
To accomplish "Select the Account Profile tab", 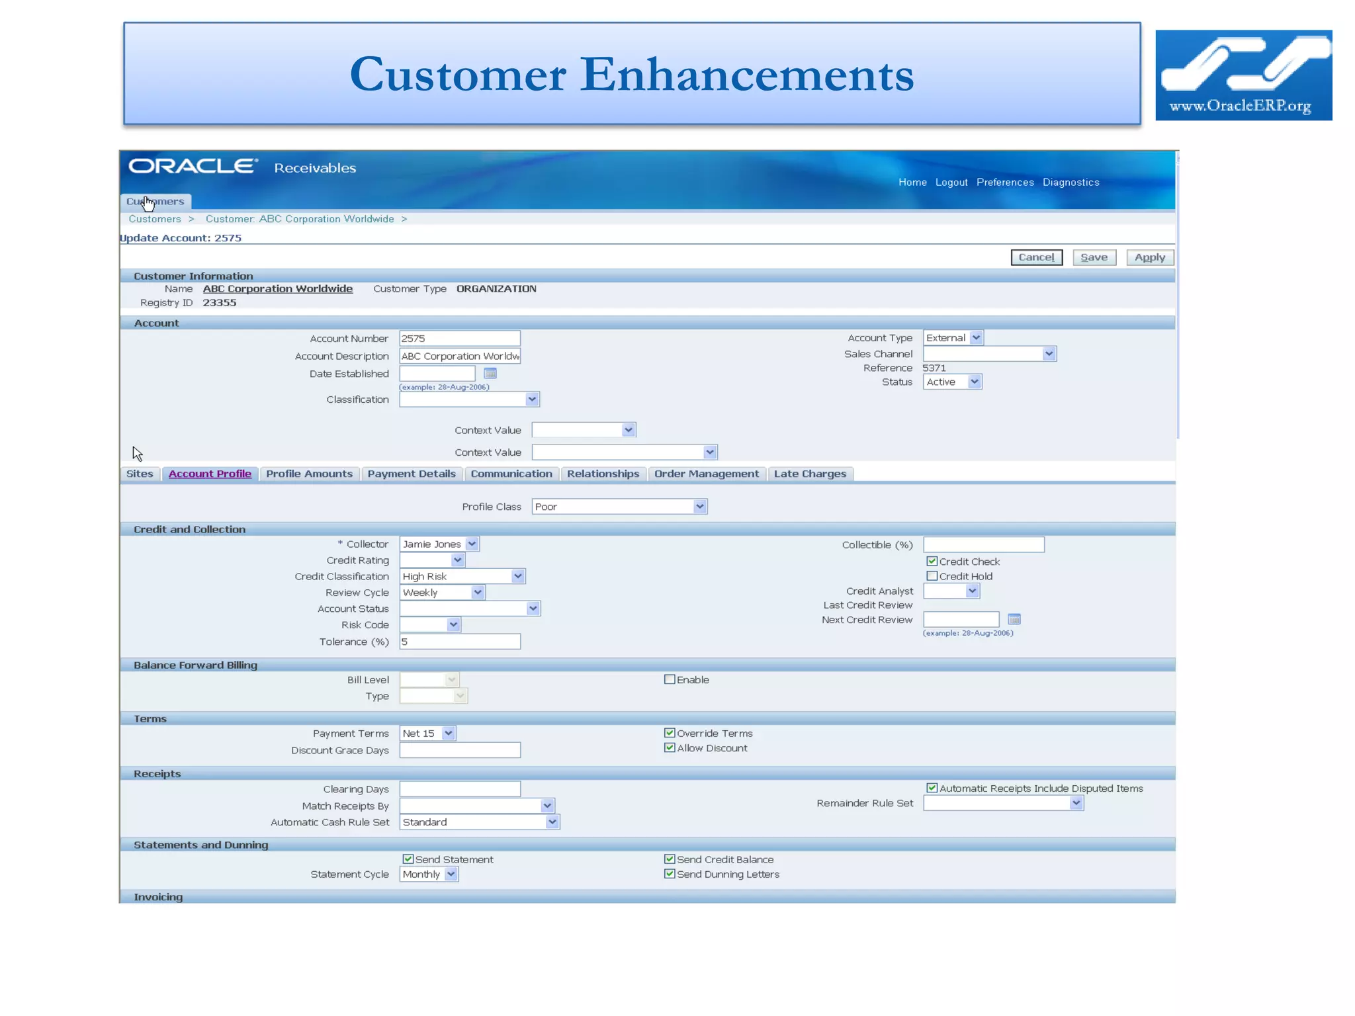I will pyautogui.click(x=210, y=474).
